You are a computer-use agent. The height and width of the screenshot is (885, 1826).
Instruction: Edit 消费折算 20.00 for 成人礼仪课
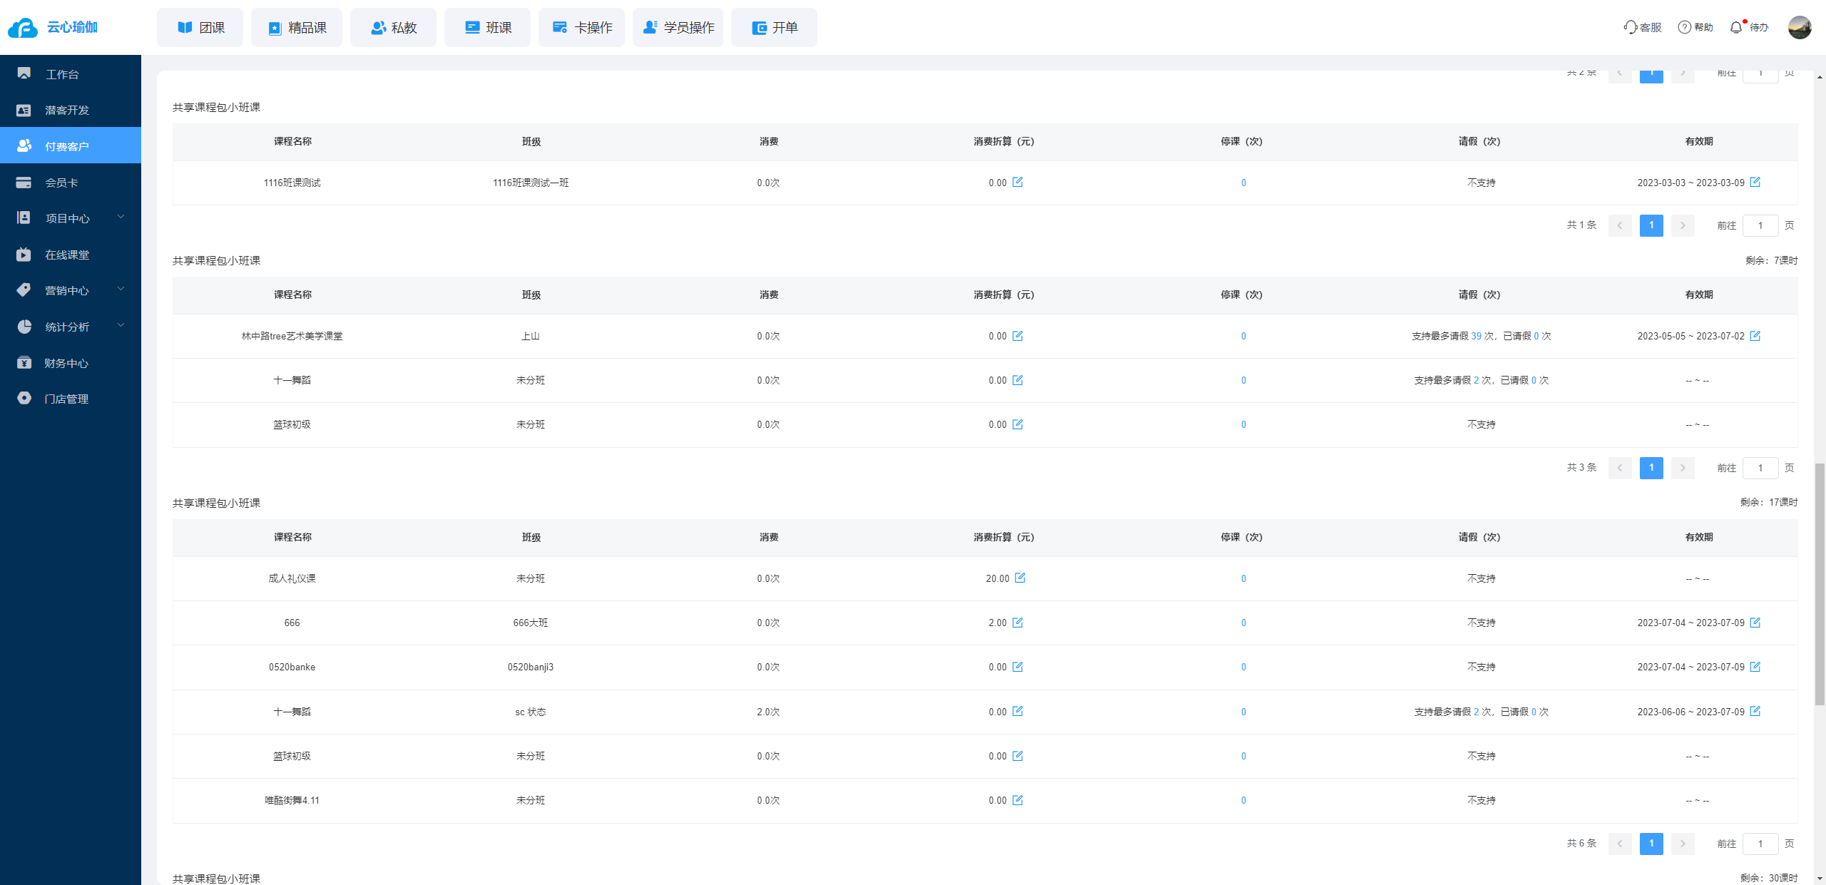[1021, 578]
